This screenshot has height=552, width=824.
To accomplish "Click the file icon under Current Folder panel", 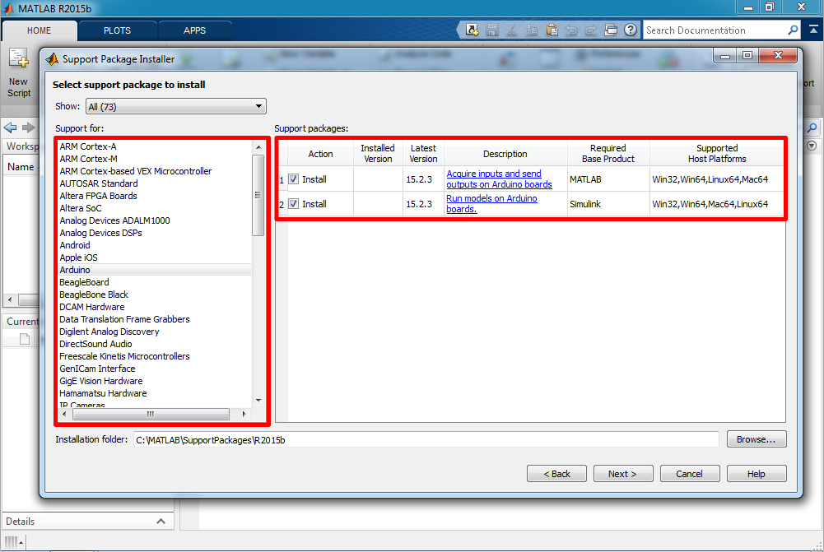I will [x=25, y=339].
